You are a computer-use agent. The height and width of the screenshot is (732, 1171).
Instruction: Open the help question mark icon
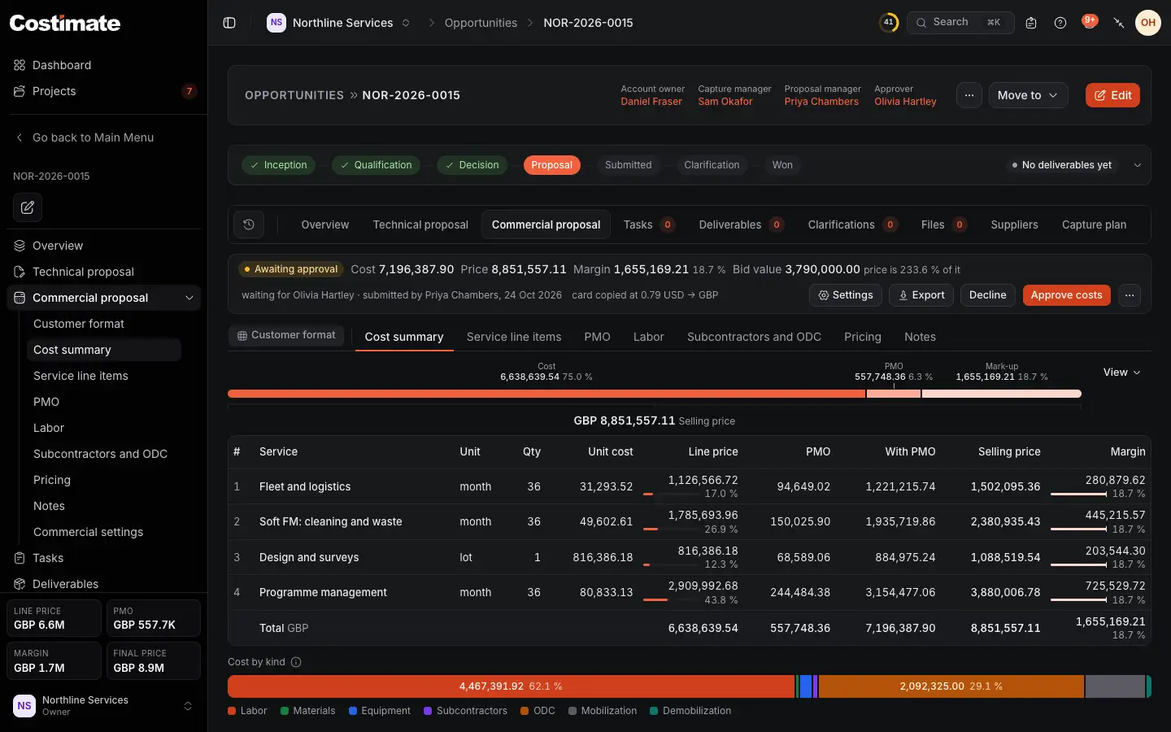[x=1060, y=23]
